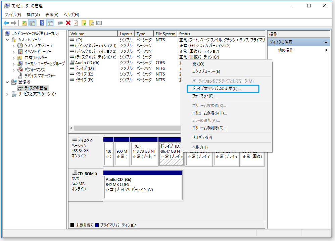
Task: Click the blue Help question-mark icon
Action: tap(42, 23)
